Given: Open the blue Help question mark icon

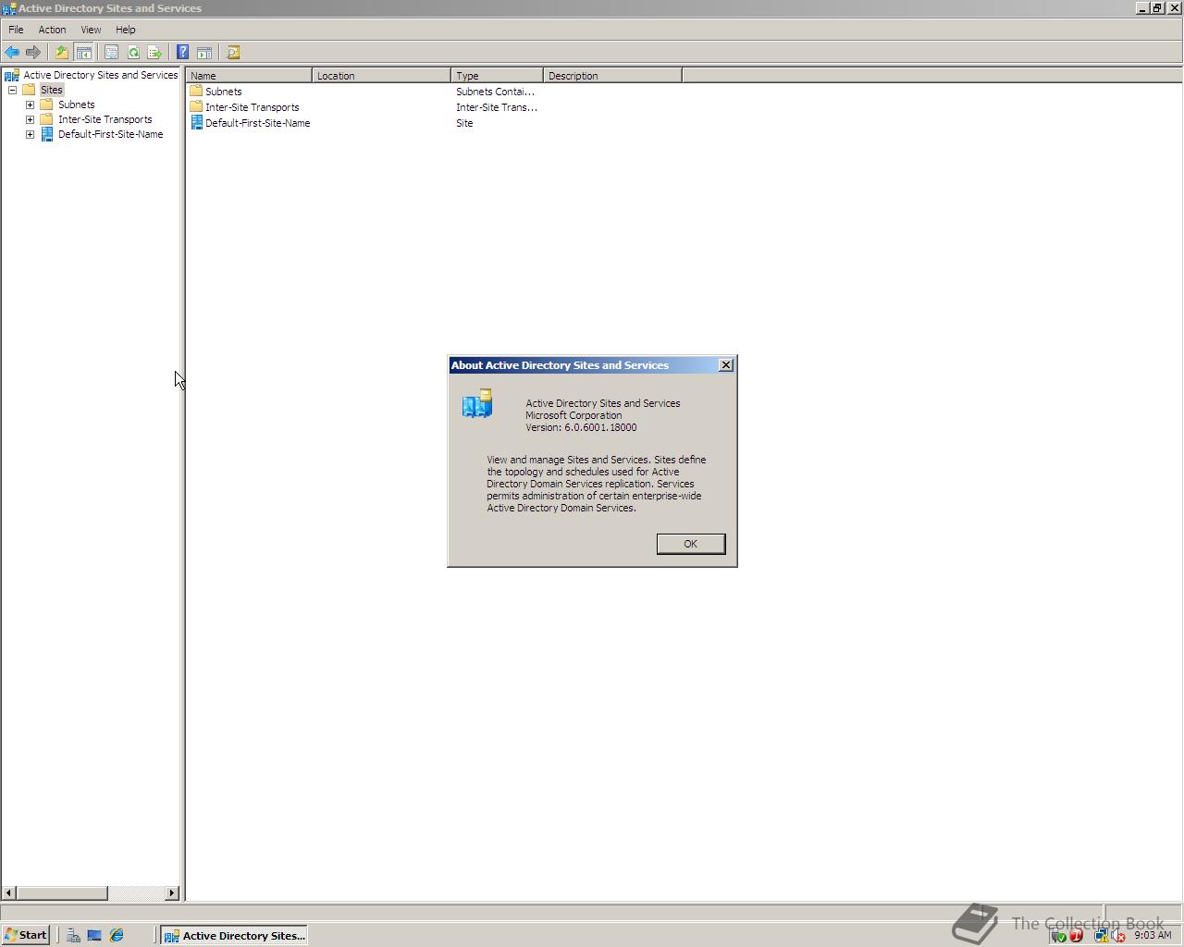Looking at the screenshot, I should pyautogui.click(x=182, y=53).
